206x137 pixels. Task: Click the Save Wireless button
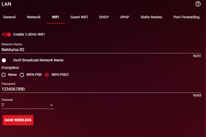pyautogui.click(x=18, y=120)
